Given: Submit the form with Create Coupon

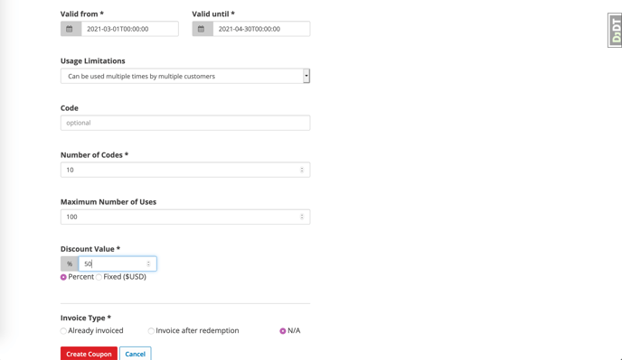Looking at the screenshot, I should (x=89, y=354).
